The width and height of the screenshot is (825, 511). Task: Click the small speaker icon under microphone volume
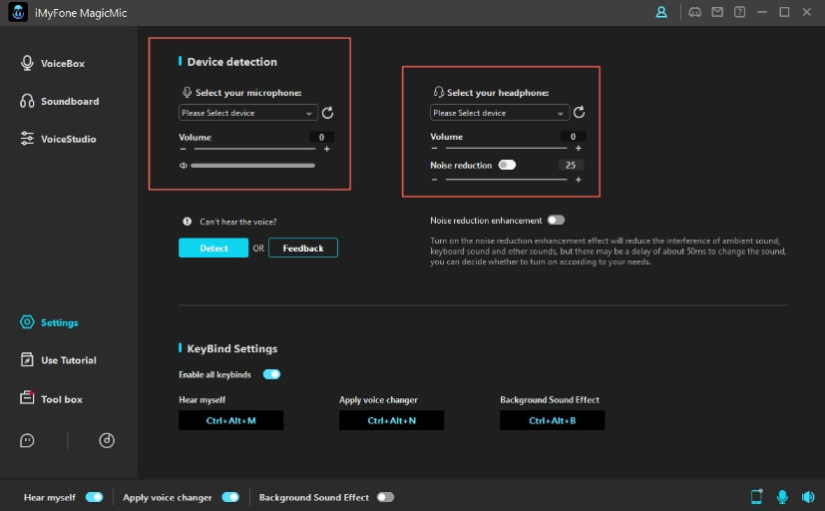point(184,166)
